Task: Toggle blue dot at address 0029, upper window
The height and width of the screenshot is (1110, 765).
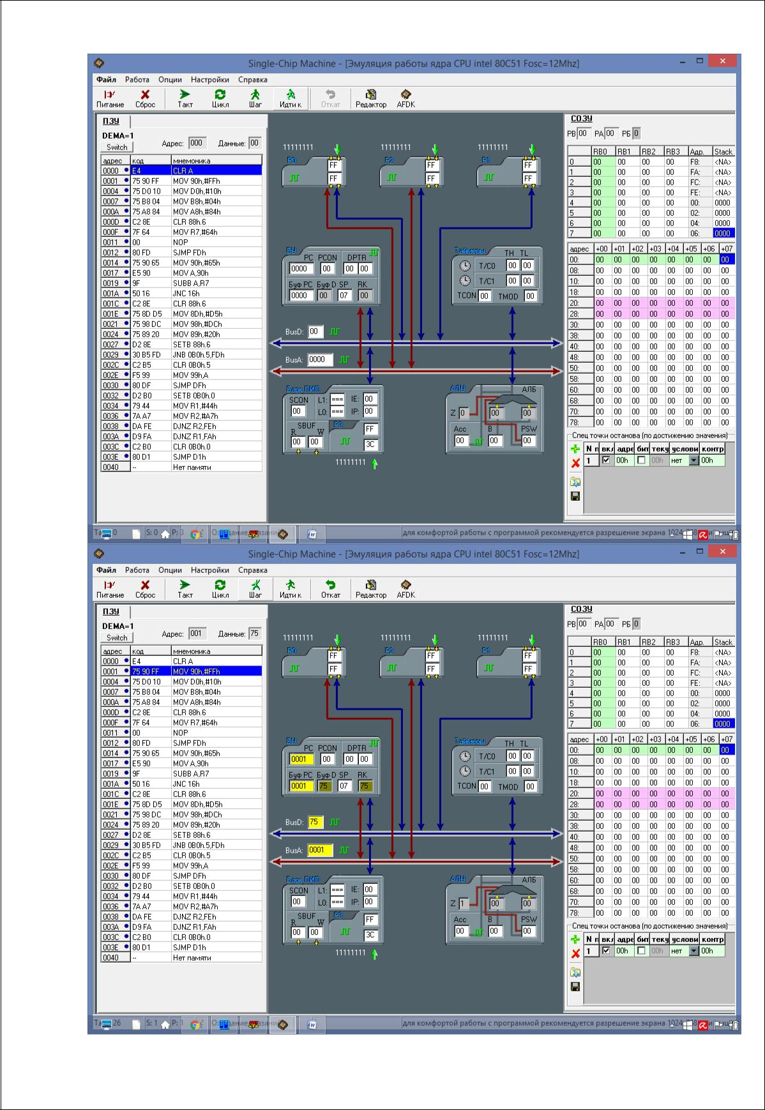Action: (126, 354)
